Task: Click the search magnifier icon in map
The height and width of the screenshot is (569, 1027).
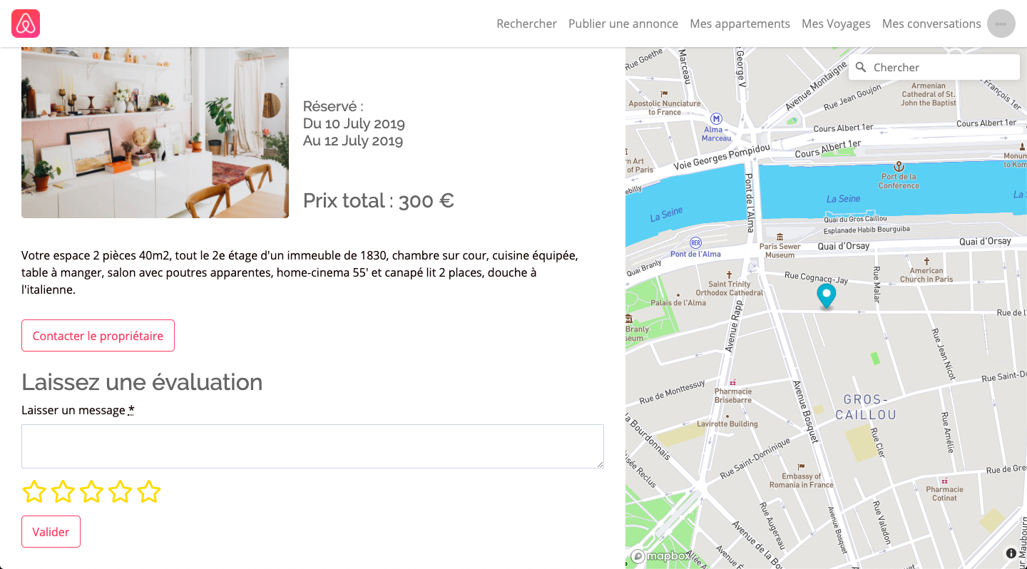Action: (861, 67)
